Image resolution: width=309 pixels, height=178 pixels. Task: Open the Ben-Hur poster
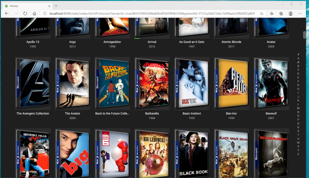231,83
